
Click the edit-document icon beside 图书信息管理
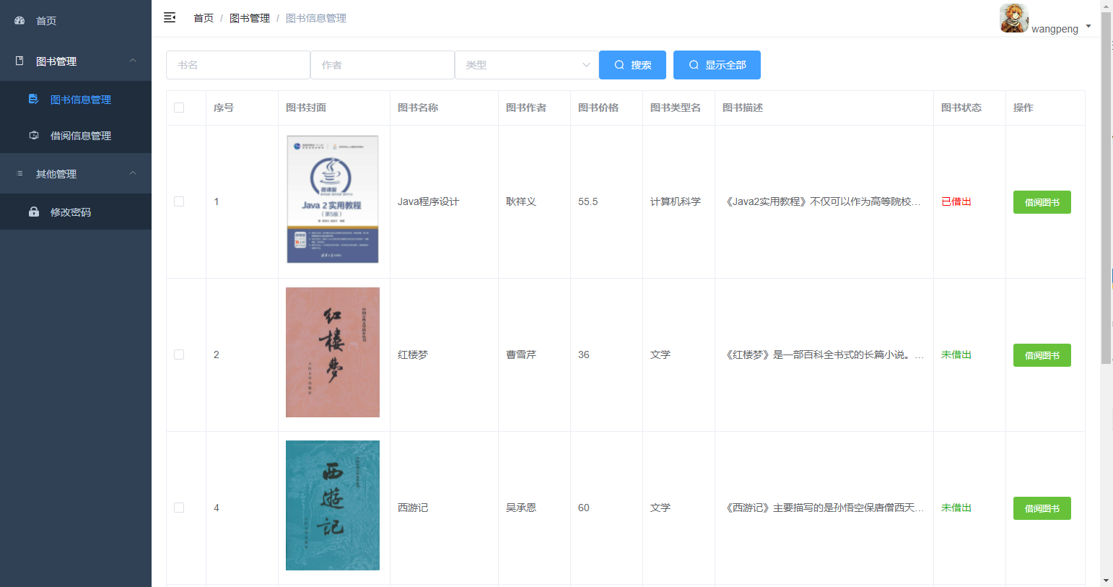pyautogui.click(x=34, y=99)
